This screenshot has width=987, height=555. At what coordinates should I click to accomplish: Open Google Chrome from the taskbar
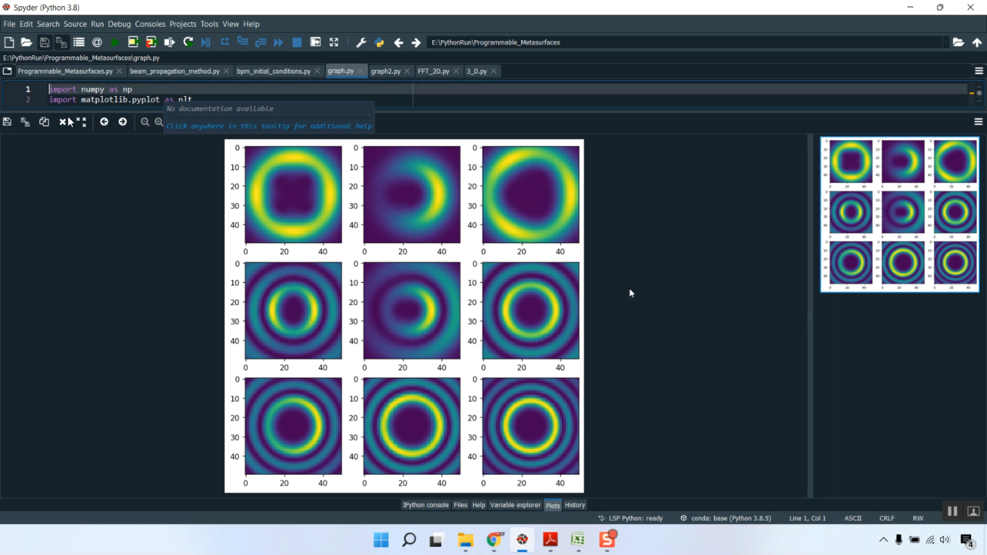(494, 539)
